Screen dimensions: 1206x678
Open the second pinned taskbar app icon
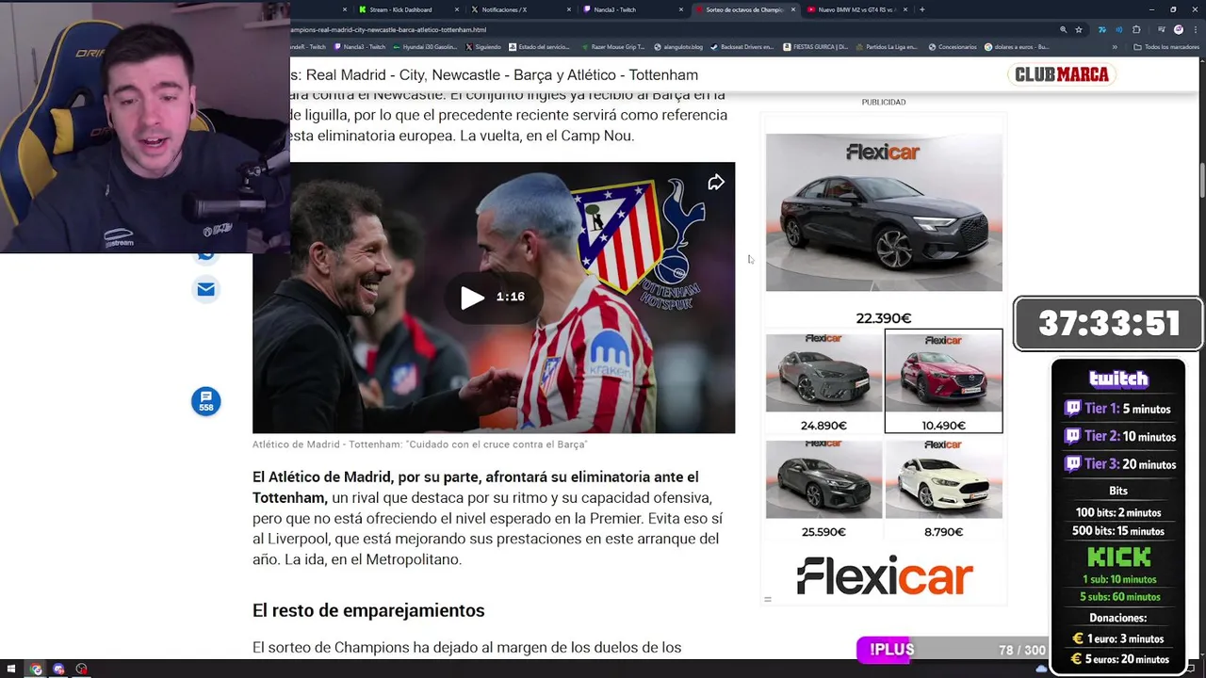tap(58, 670)
